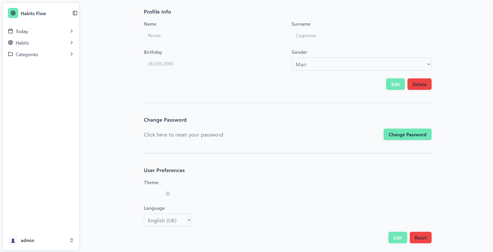The image size is (493, 252).
Task: Open the Habits sidebar menu item
Action: (x=41, y=43)
